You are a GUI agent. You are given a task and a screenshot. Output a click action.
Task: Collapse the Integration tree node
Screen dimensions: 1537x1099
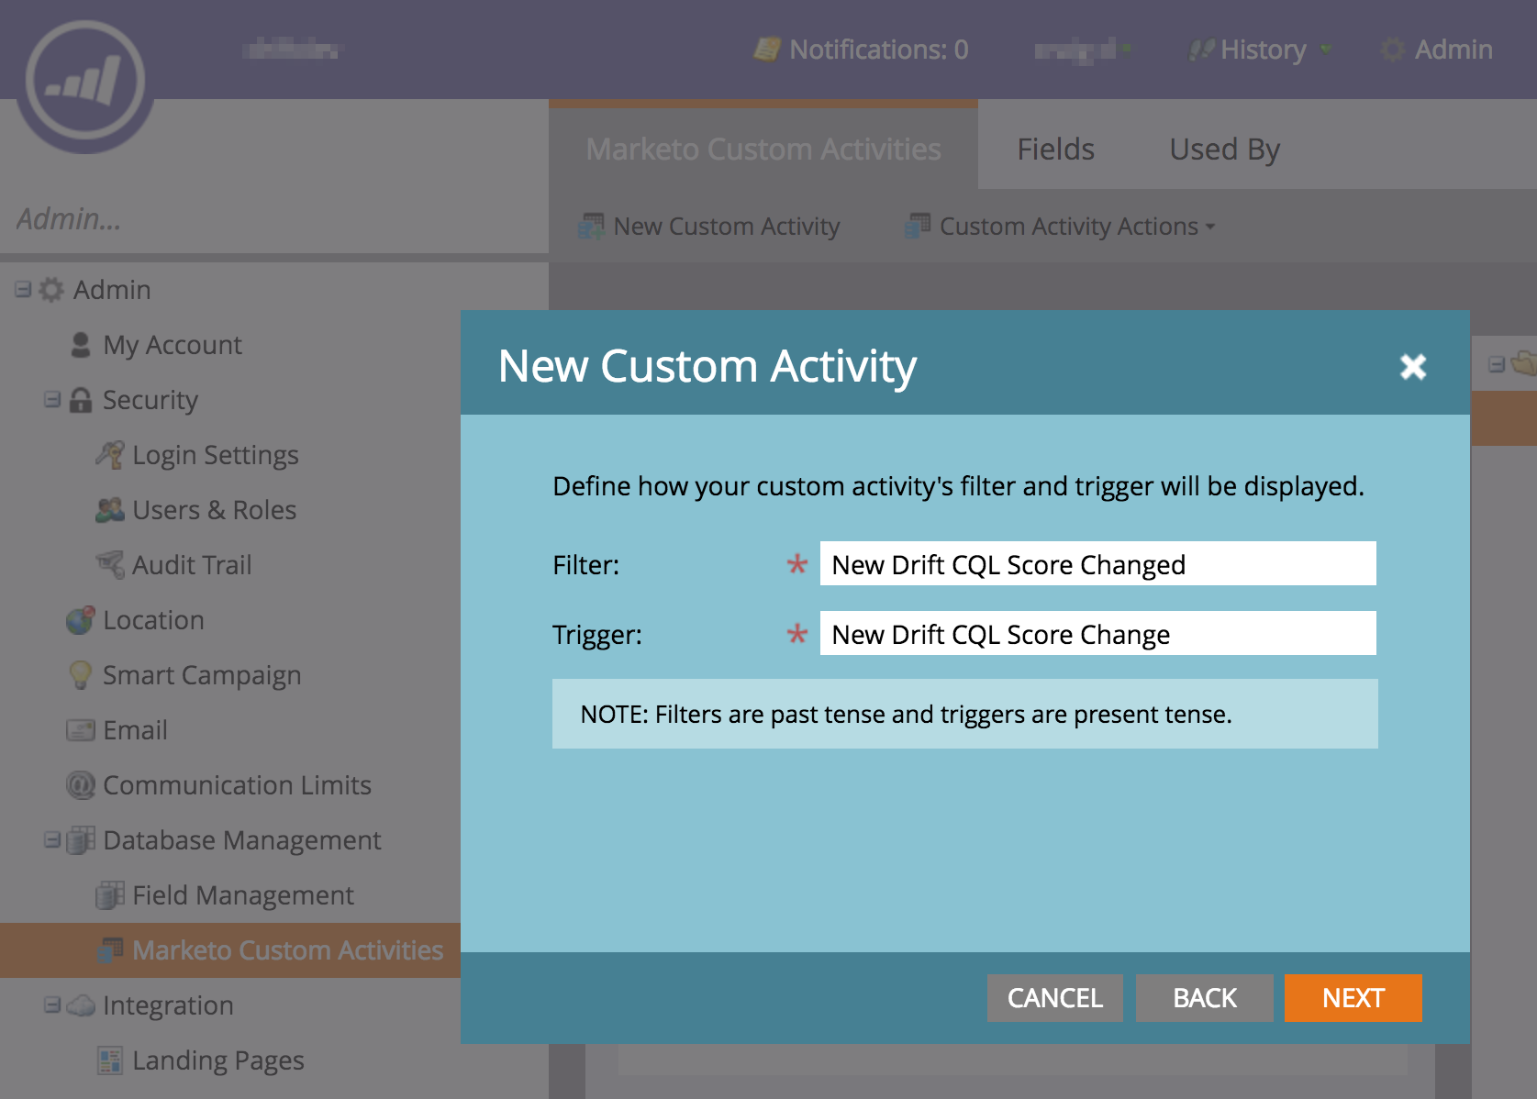coord(52,1005)
